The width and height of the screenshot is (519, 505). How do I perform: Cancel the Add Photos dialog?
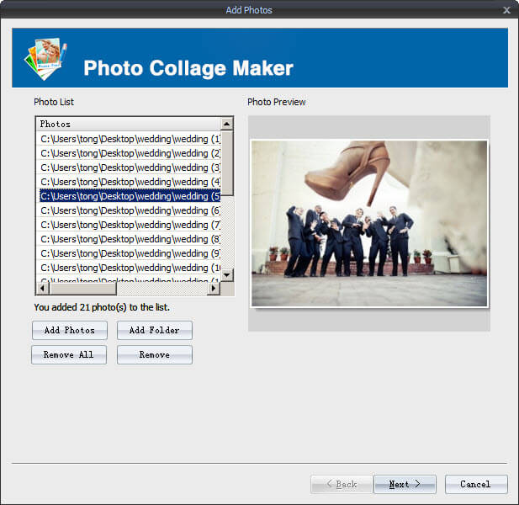475,484
